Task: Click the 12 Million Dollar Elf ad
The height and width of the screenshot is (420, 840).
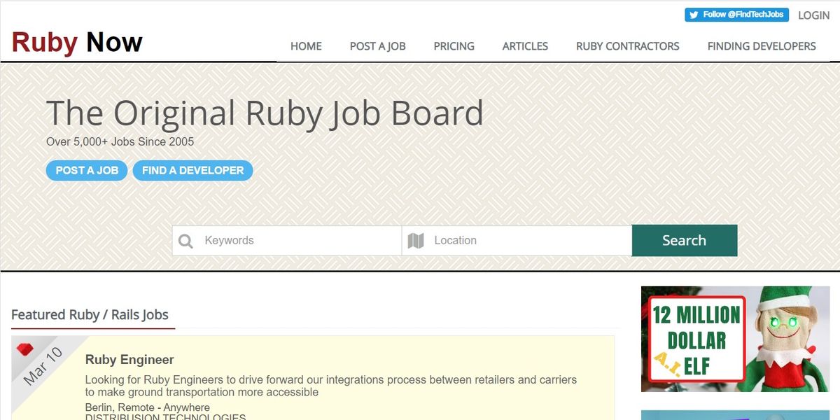Action: click(735, 339)
